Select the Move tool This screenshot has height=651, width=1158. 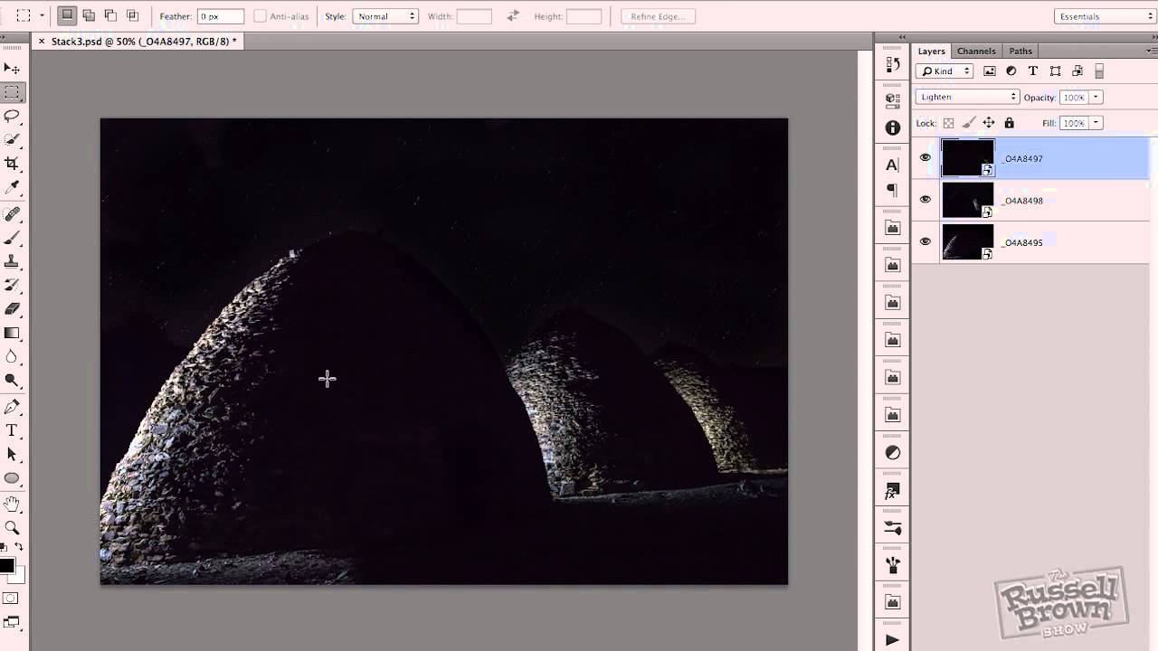pos(12,69)
